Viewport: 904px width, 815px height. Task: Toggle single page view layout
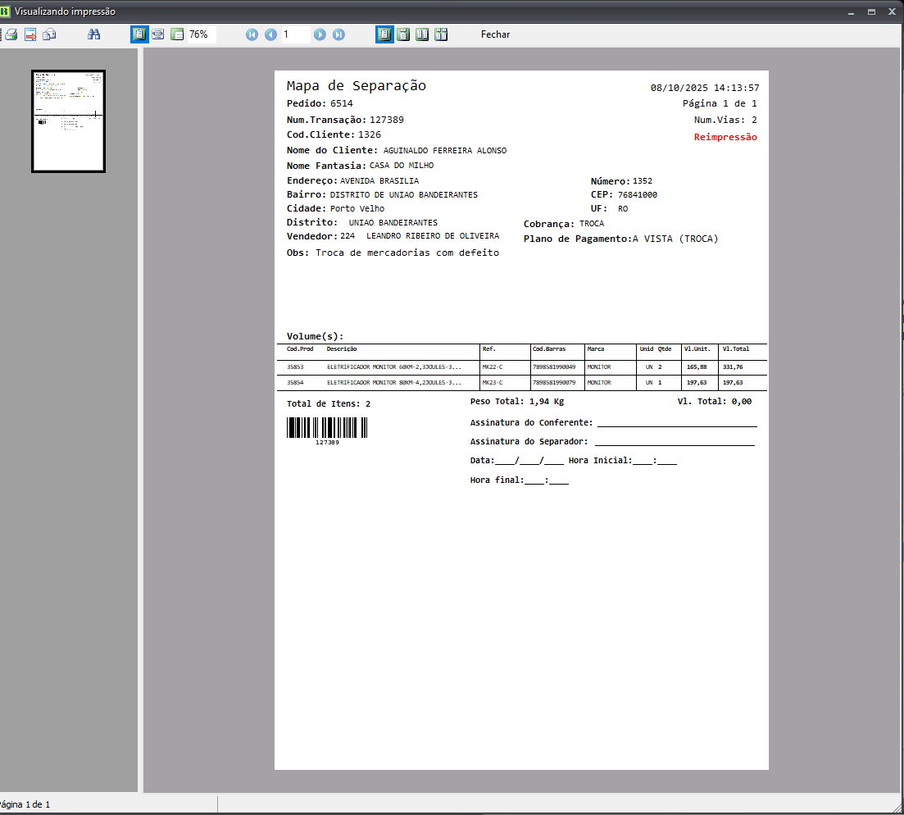(x=384, y=34)
